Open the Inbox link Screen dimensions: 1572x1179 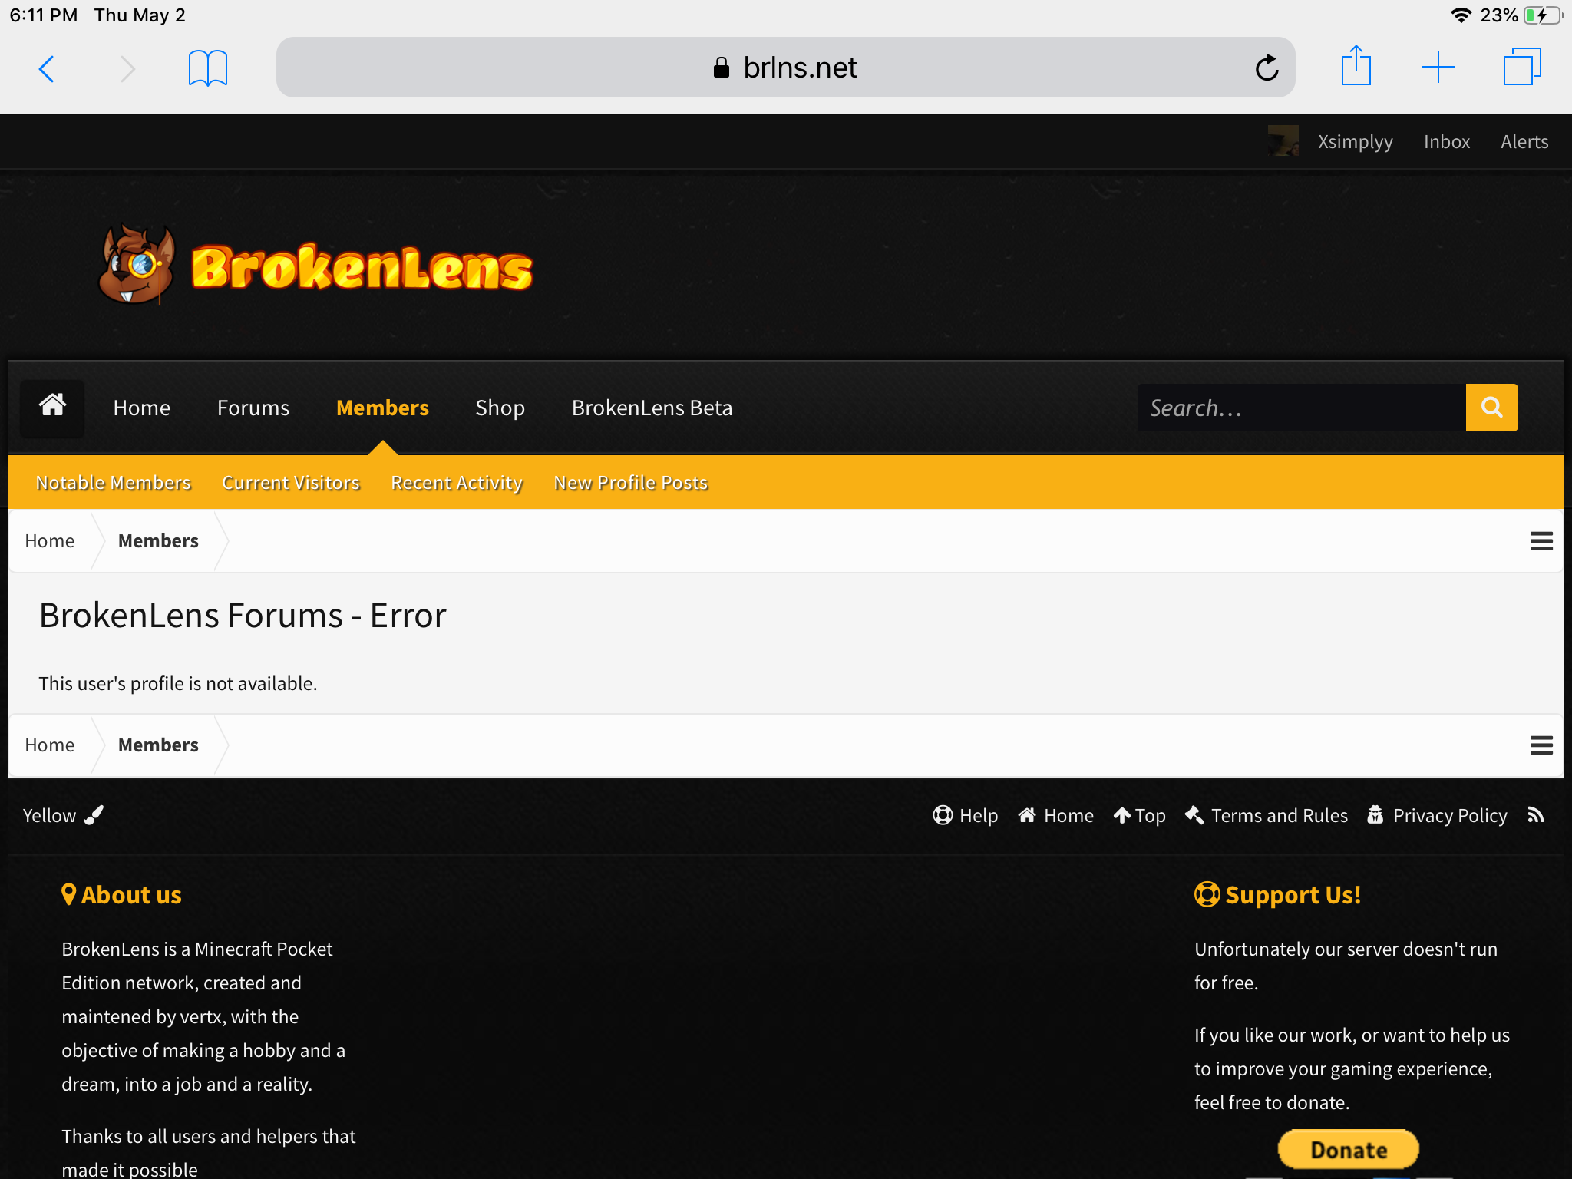tap(1447, 141)
